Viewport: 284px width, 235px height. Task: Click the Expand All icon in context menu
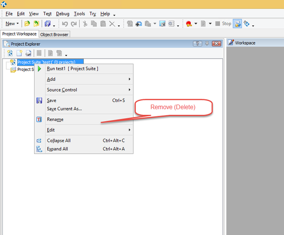click(x=39, y=149)
